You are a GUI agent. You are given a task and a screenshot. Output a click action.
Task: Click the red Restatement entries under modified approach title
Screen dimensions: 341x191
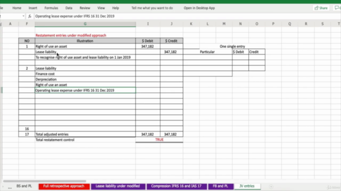[71, 36]
